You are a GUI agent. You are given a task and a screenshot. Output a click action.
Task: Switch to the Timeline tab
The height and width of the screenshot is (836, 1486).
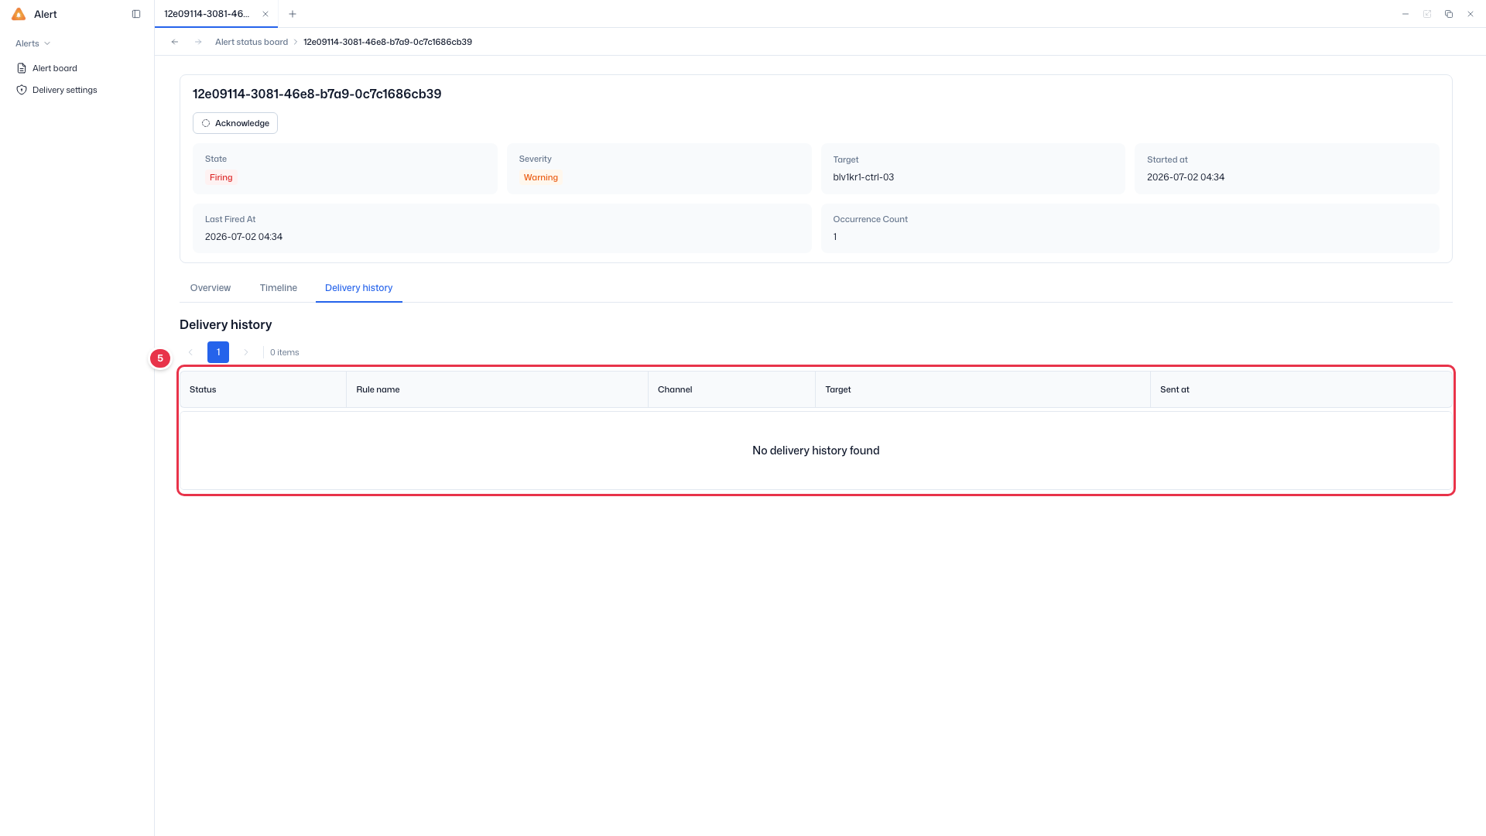pos(279,288)
